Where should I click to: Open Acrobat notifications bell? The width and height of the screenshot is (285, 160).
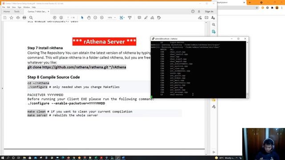tap(199, 12)
